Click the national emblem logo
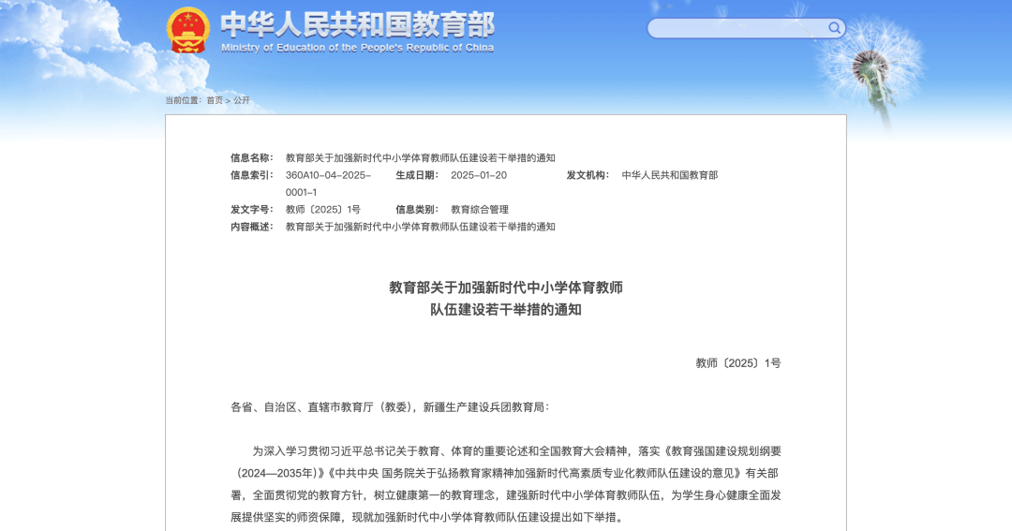The height and width of the screenshot is (531, 1012). 187,30
